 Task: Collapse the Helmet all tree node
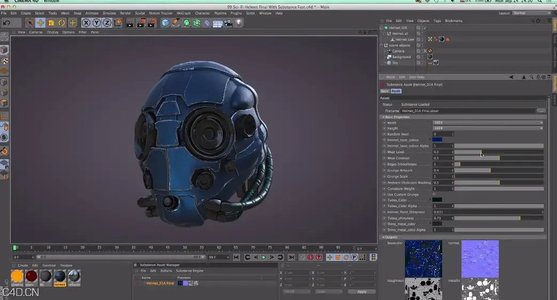[385, 34]
